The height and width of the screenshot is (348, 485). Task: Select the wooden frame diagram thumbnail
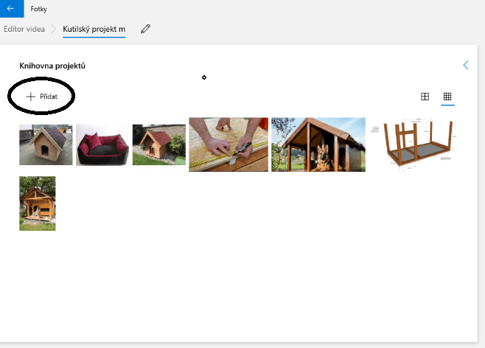[x=414, y=145]
